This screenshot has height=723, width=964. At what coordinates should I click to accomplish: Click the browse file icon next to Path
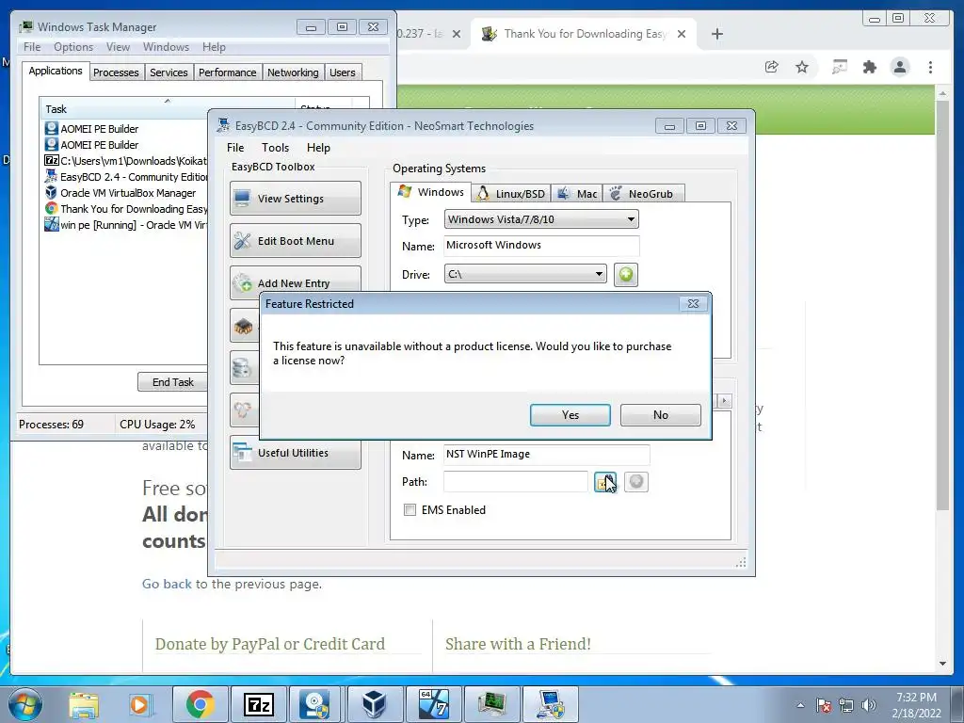point(605,482)
